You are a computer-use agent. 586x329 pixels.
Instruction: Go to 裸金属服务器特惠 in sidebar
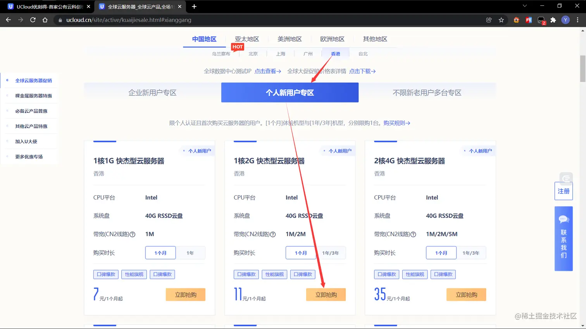coord(33,95)
